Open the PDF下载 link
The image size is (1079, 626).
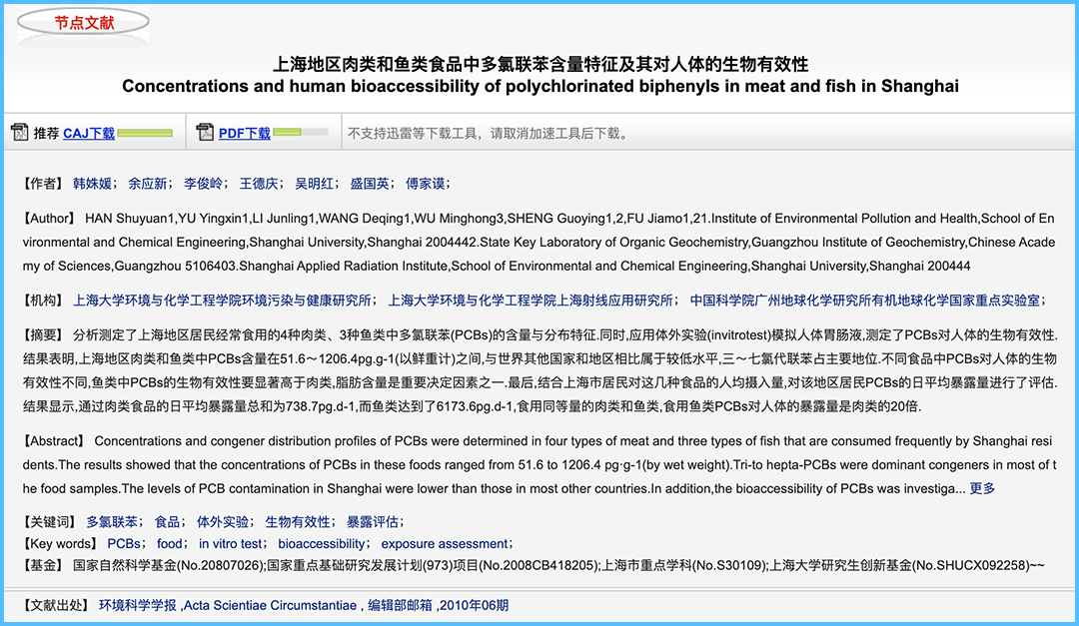245,134
